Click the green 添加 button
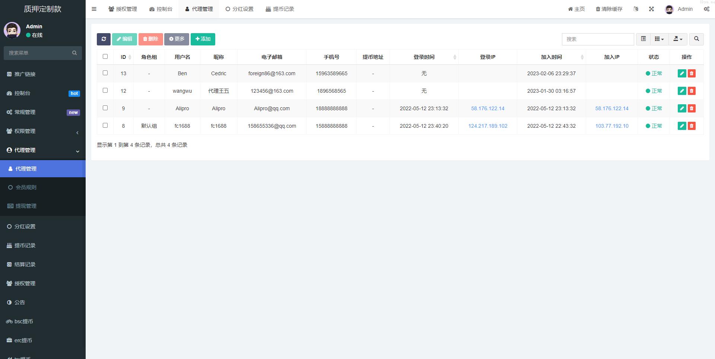This screenshot has height=359, width=715. coord(203,39)
